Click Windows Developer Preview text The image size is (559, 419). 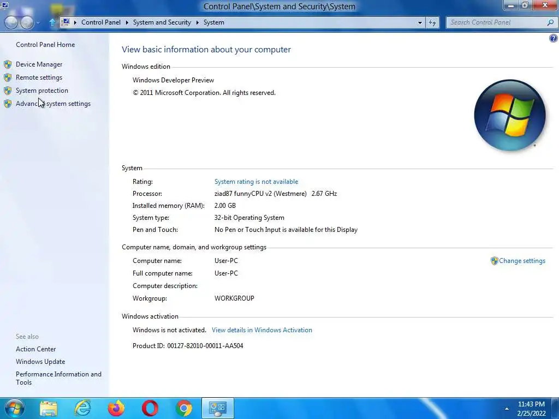point(173,80)
